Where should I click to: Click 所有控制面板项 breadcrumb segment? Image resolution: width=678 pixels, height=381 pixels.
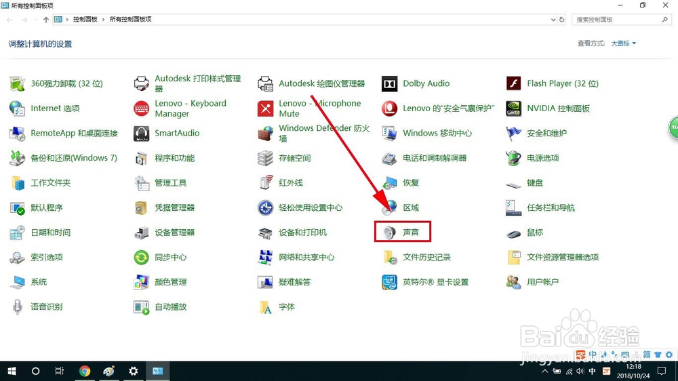click(x=131, y=20)
